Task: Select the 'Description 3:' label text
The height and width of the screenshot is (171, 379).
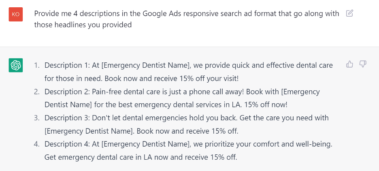Action: (67, 118)
